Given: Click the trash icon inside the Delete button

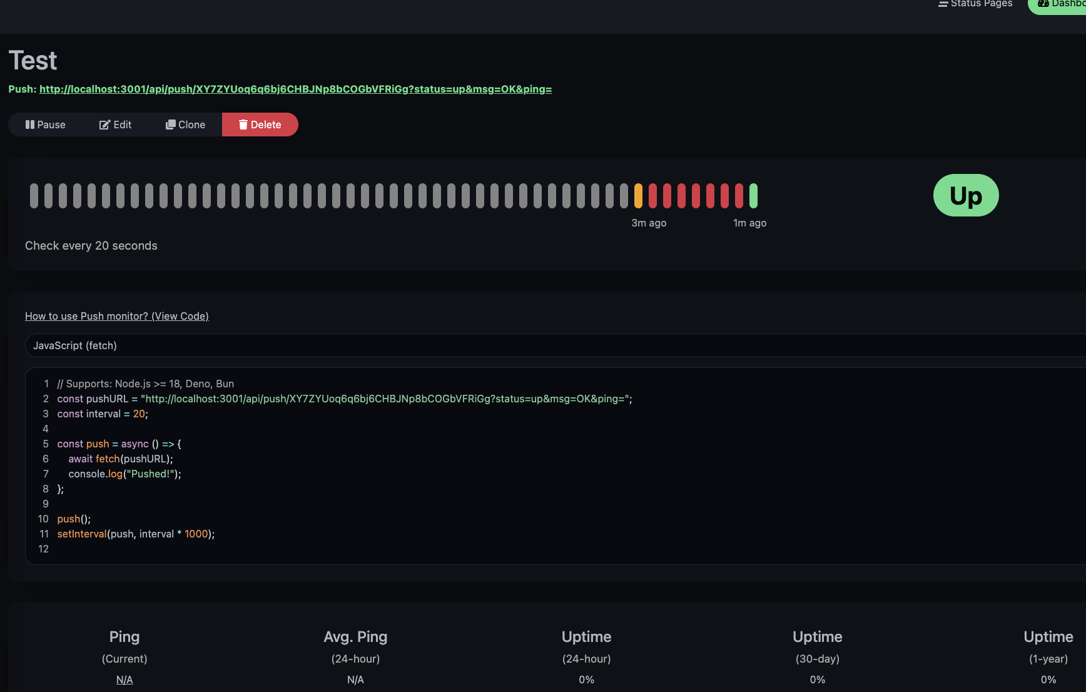Looking at the screenshot, I should pos(243,125).
